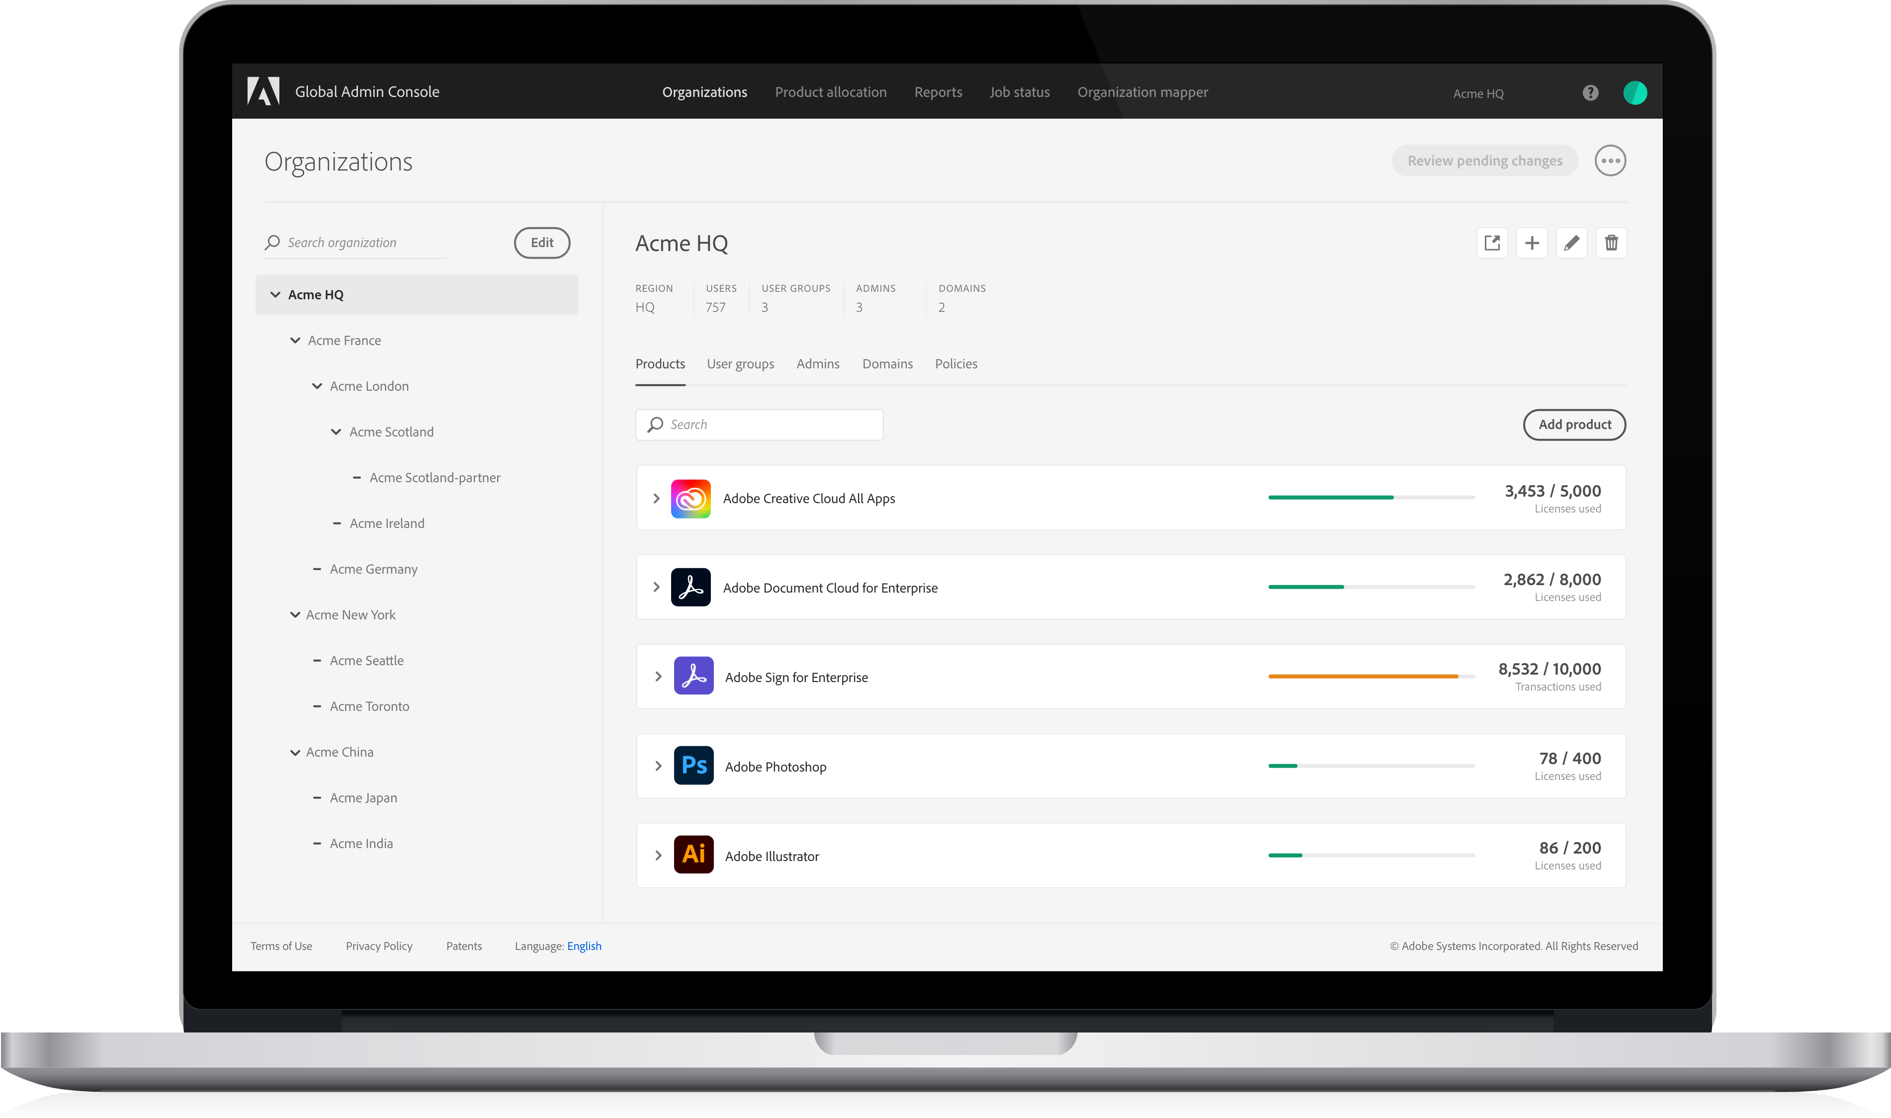The width and height of the screenshot is (1891, 1118).
Task: Switch to the User groups tab
Action: [x=740, y=364]
